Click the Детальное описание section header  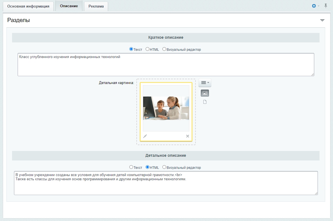point(166,156)
